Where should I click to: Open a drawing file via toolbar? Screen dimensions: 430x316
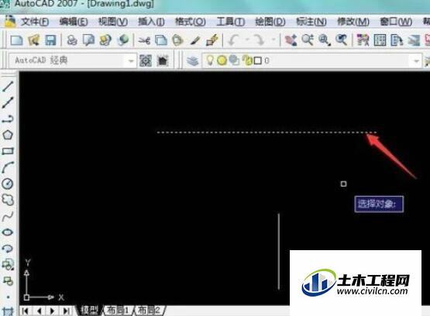pyautogui.click(x=34, y=40)
